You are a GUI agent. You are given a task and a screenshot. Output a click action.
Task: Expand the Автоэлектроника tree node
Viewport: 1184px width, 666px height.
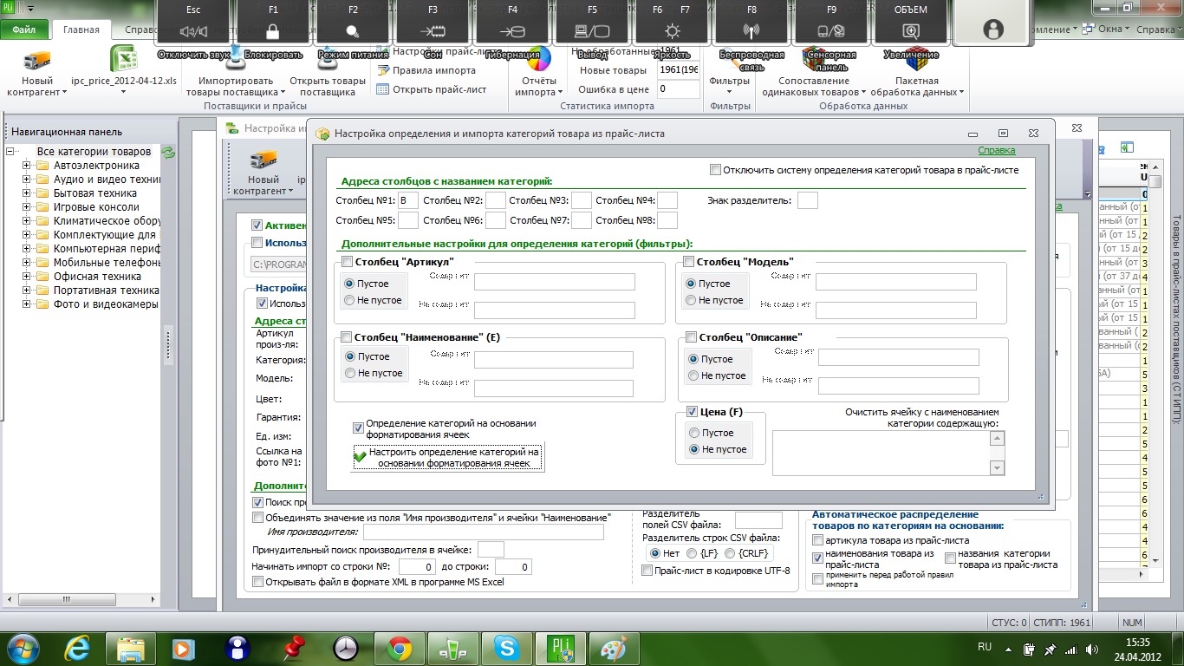pyautogui.click(x=27, y=166)
